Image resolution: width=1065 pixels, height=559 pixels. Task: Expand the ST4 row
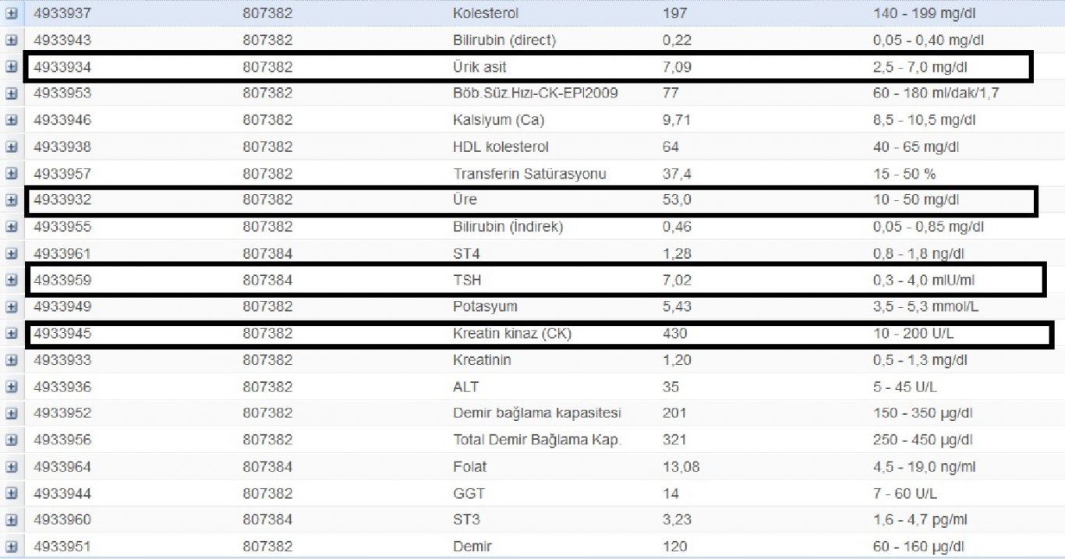pyautogui.click(x=11, y=253)
